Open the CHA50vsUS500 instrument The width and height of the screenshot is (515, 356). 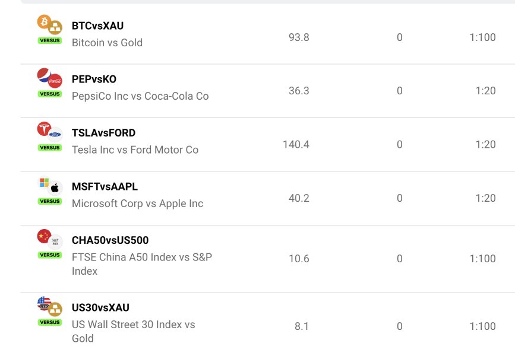click(x=110, y=240)
